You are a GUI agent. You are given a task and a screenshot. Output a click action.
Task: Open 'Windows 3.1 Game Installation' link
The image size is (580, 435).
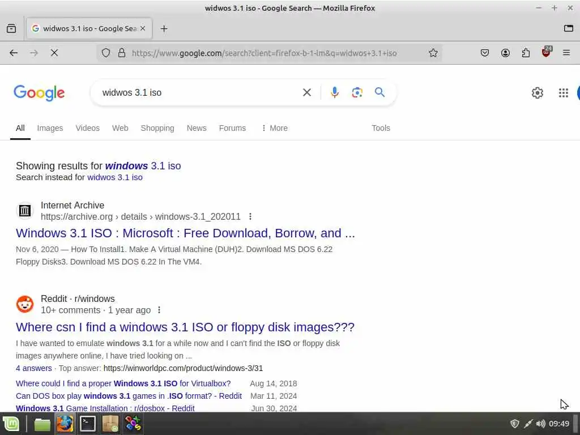[105, 408]
